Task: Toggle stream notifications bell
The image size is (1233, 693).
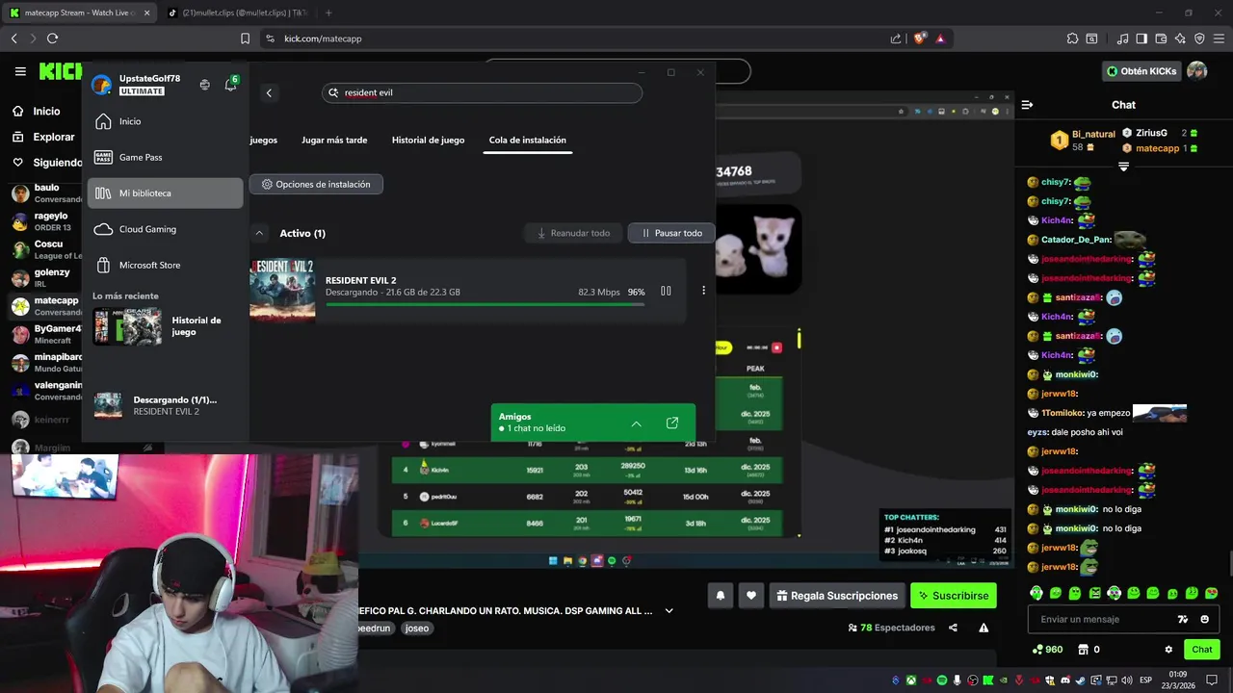Action: tap(720, 596)
